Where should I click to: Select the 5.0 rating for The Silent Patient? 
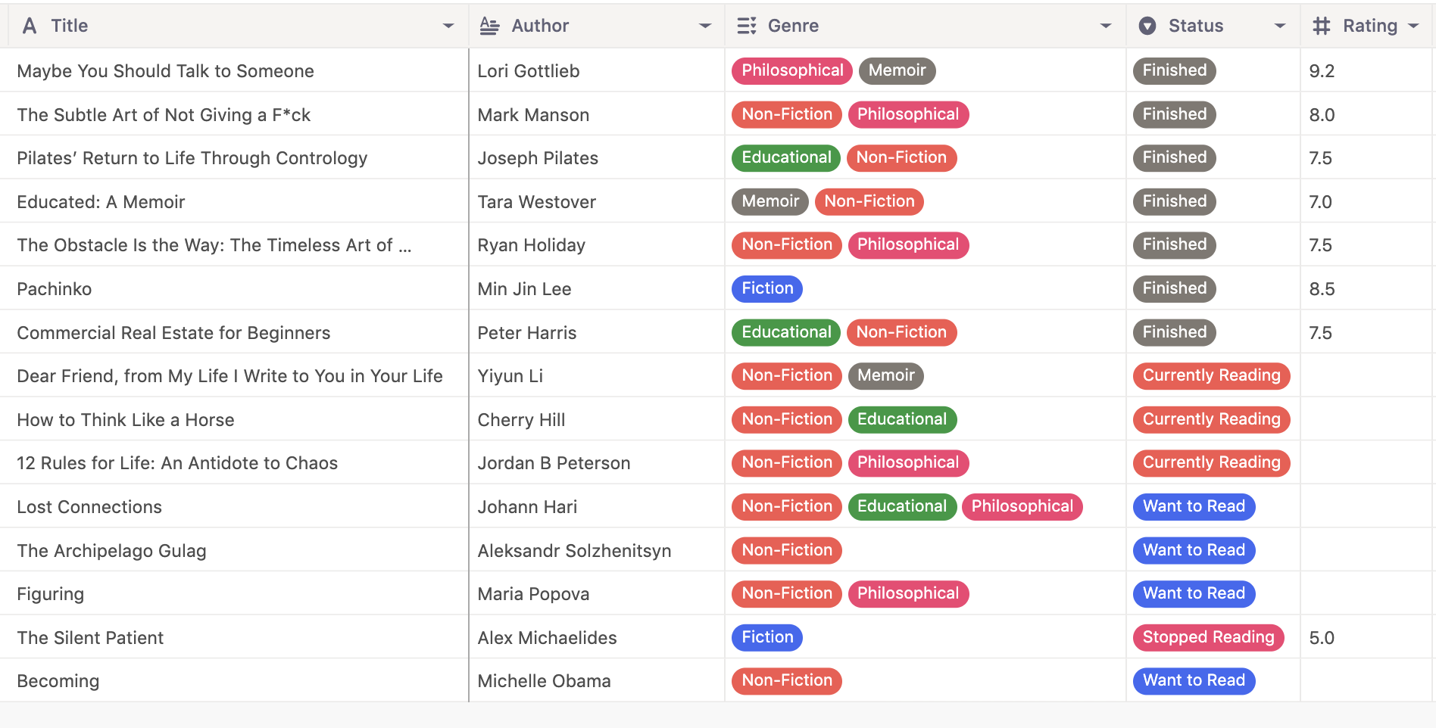[x=1366, y=637]
